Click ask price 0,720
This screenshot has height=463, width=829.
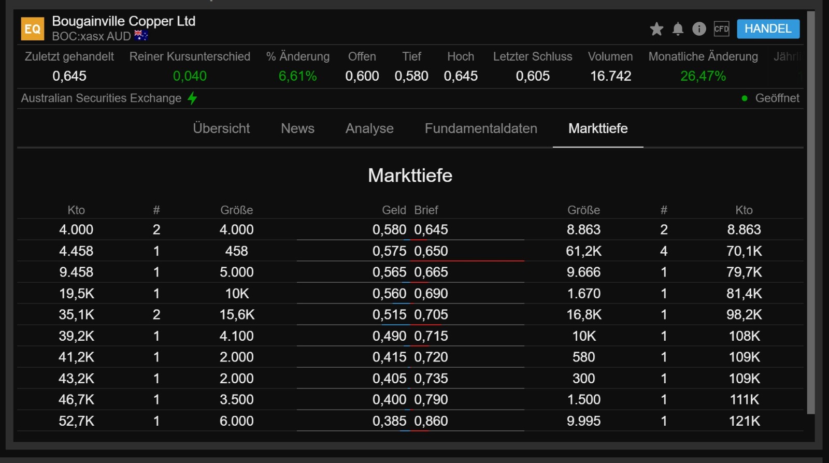click(x=431, y=357)
